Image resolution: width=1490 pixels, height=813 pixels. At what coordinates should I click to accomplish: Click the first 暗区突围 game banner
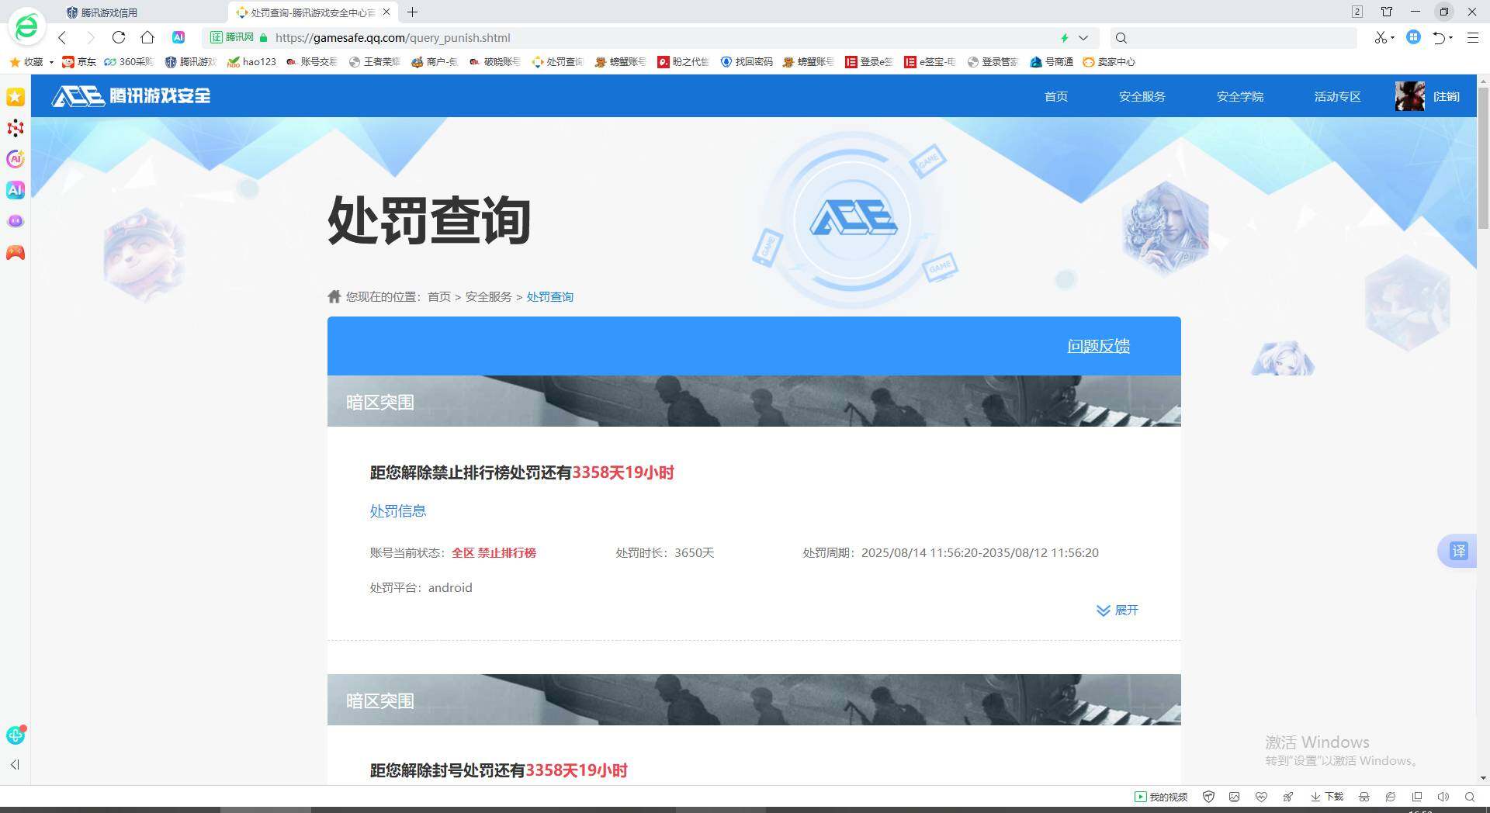(754, 401)
